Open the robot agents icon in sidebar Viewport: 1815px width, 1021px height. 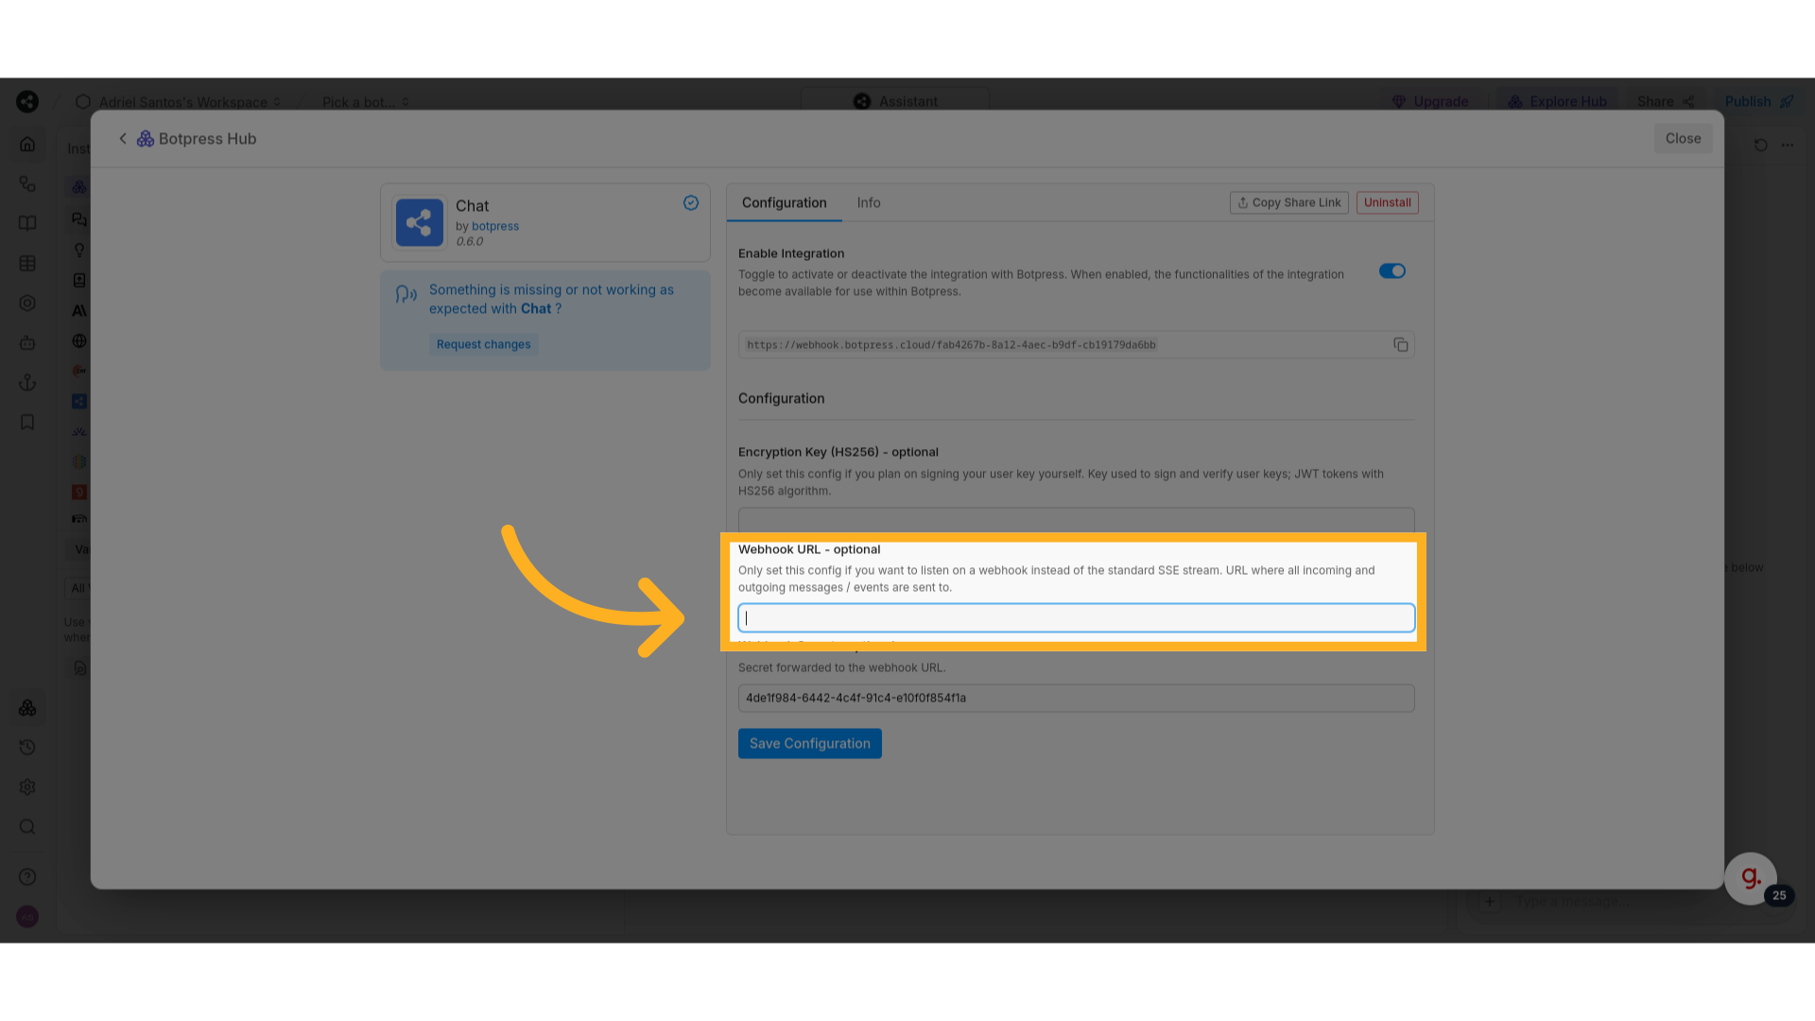[x=27, y=342]
